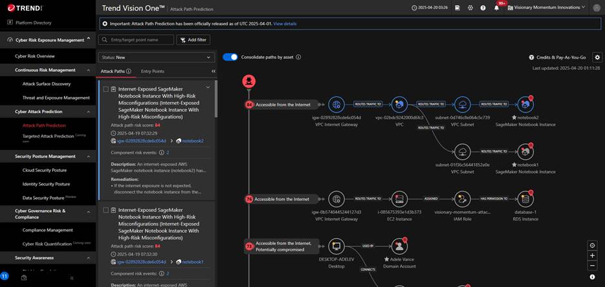Image resolution: width=605 pixels, height=287 pixels.
Task: Click the Add filter button
Action: click(193, 39)
